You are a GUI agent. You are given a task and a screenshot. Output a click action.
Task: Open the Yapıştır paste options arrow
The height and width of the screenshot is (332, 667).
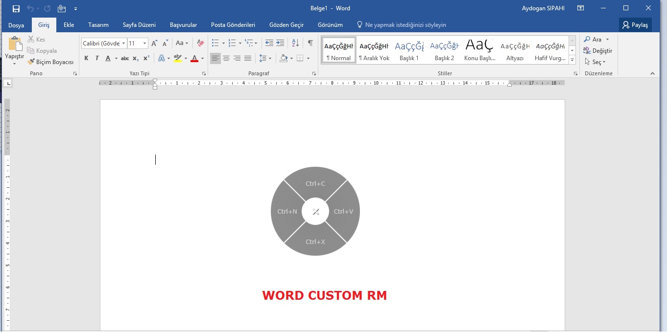(15, 64)
